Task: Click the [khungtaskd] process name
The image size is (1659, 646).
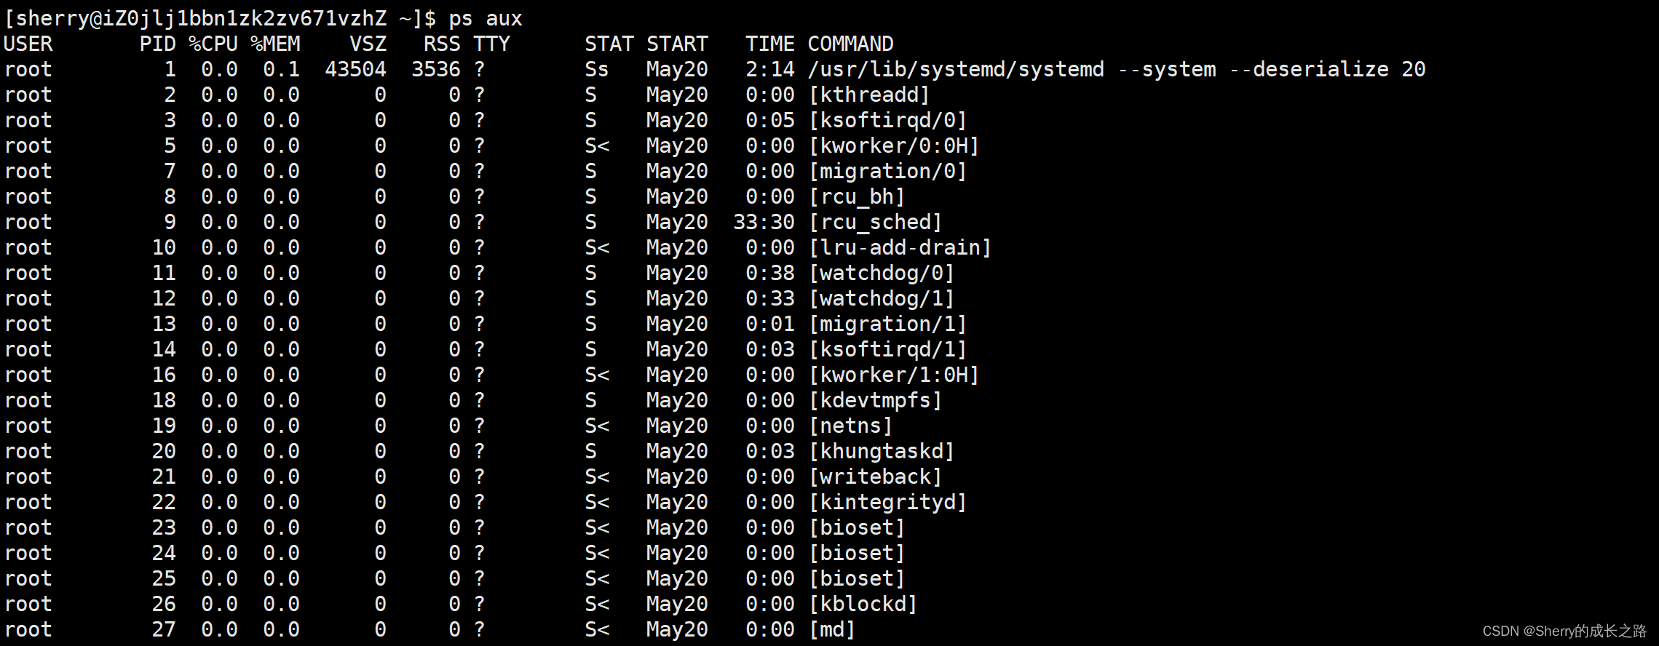Action: [882, 452]
